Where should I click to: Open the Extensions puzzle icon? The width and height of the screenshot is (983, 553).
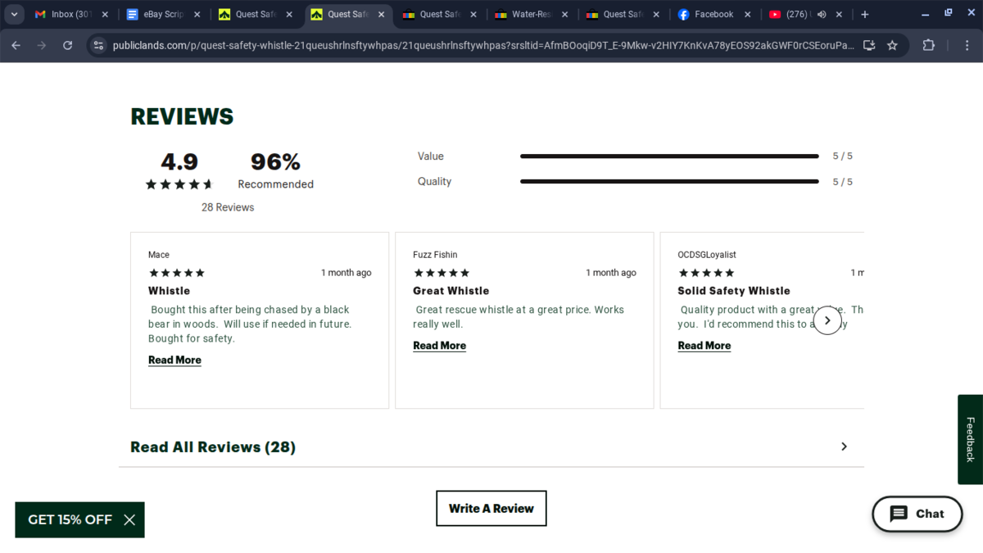(x=928, y=45)
